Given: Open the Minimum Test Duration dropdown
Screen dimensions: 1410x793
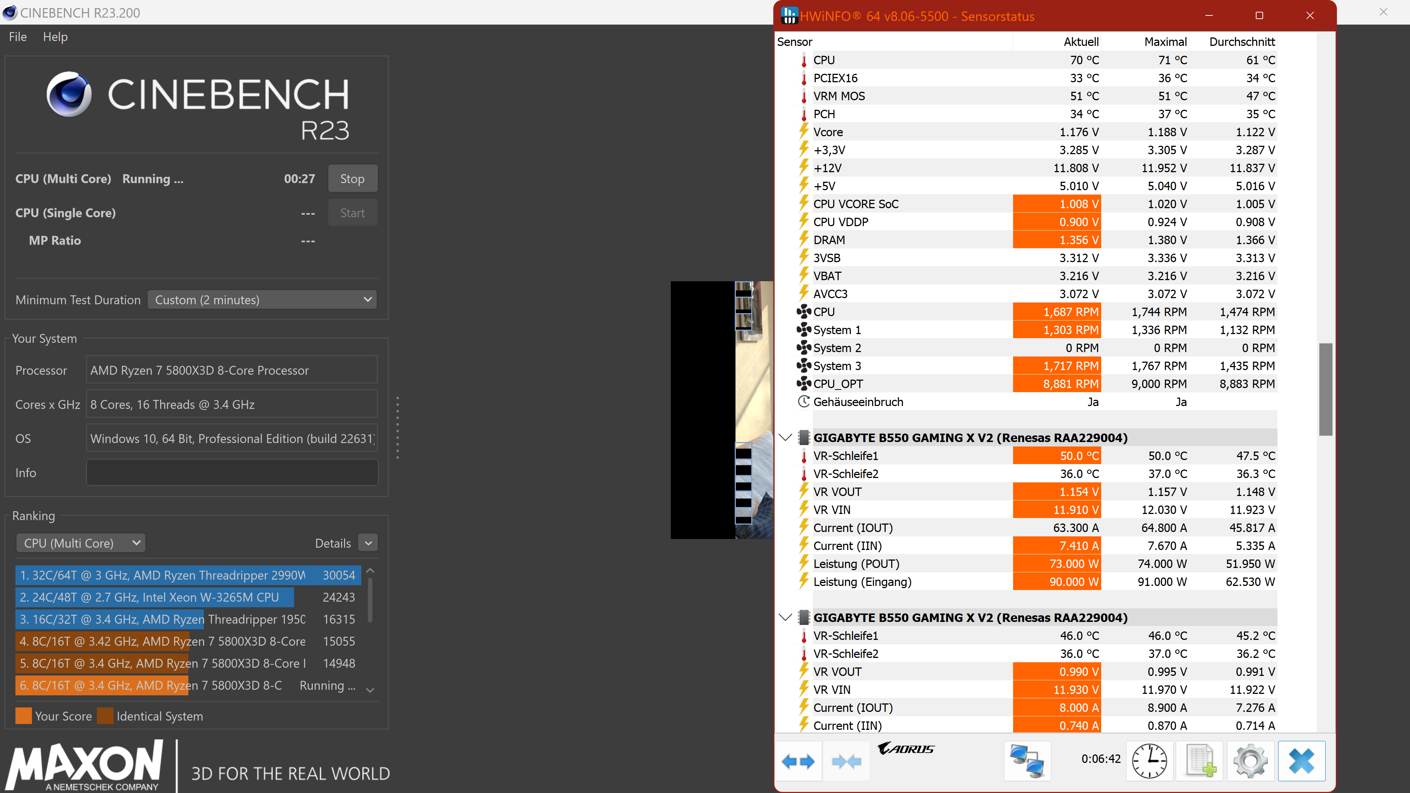Looking at the screenshot, I should point(262,300).
